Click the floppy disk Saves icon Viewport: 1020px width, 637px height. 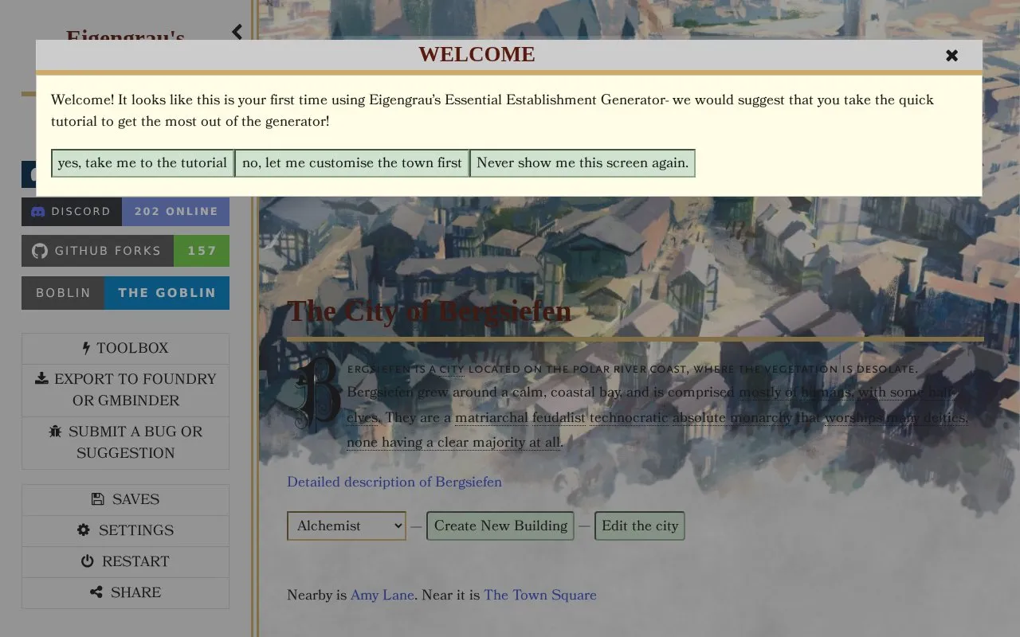coord(98,499)
